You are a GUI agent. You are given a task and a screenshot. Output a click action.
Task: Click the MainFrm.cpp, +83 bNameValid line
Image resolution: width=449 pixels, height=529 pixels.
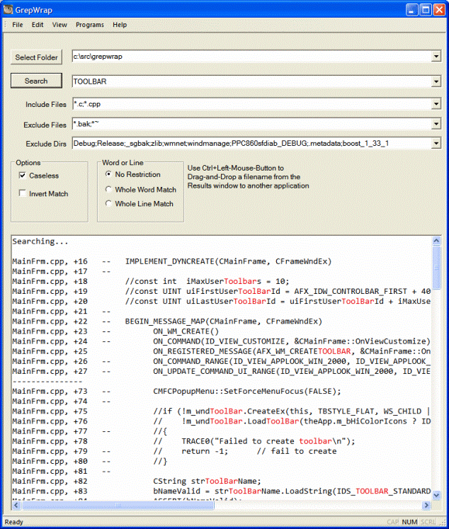tap(221, 491)
